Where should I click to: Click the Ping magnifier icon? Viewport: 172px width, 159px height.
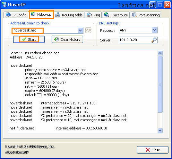89,15
